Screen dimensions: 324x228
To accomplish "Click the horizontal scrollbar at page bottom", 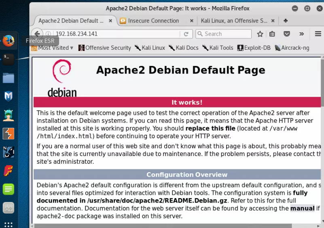I will click(163, 226).
